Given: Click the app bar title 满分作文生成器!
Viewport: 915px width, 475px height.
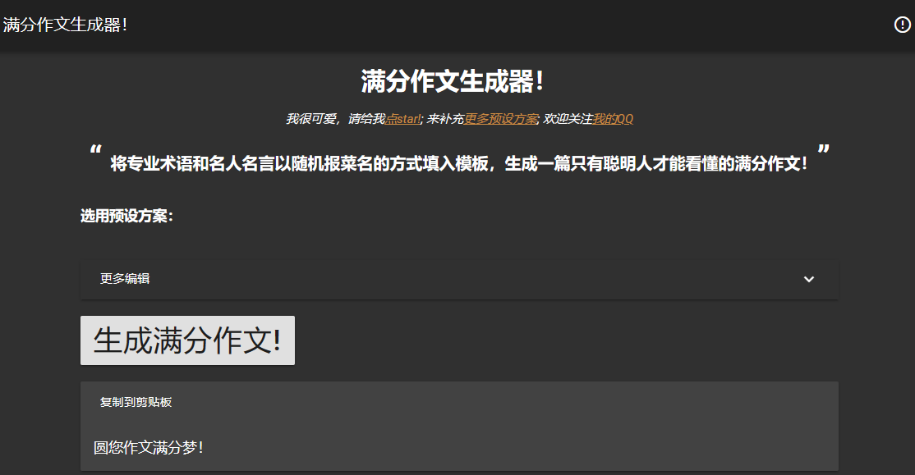Looking at the screenshot, I should [66, 25].
